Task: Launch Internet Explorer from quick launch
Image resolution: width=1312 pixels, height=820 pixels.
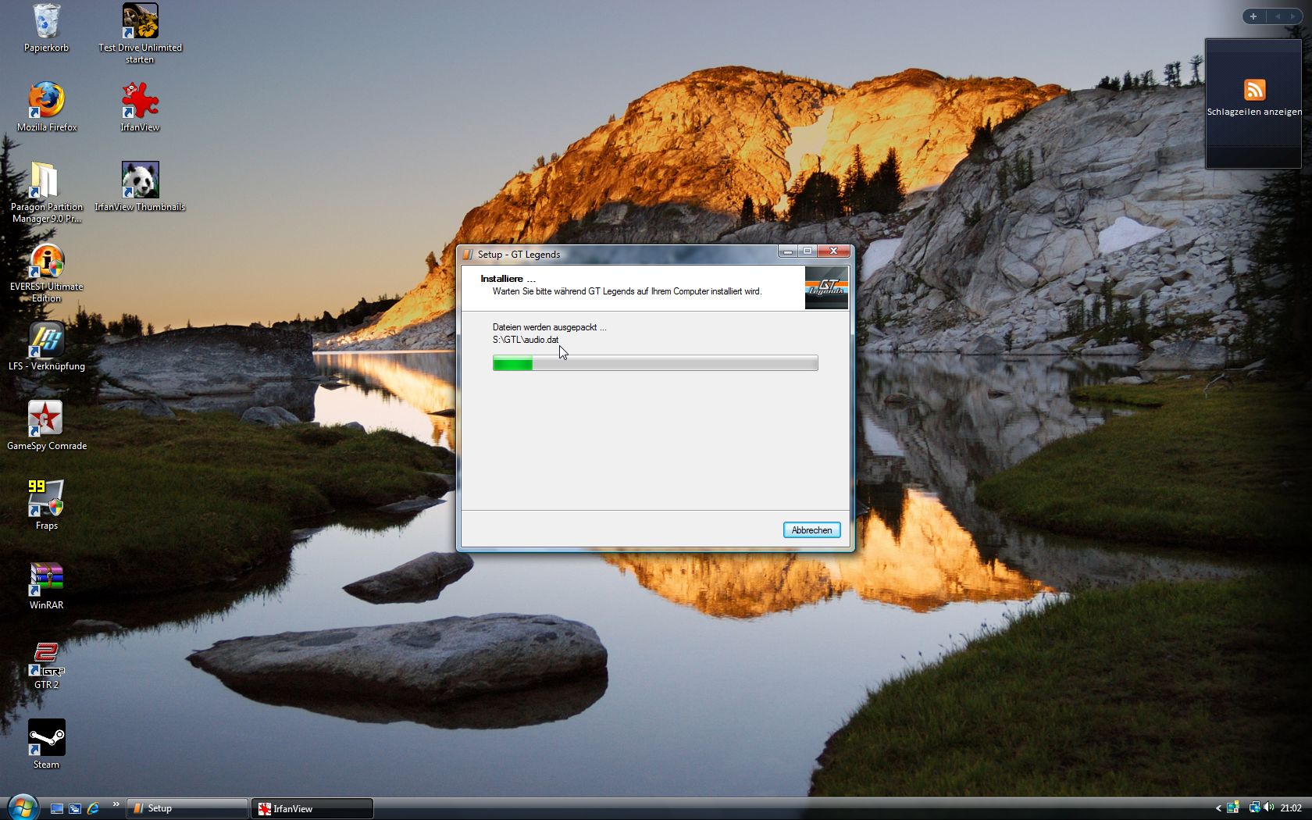Action: click(x=93, y=808)
